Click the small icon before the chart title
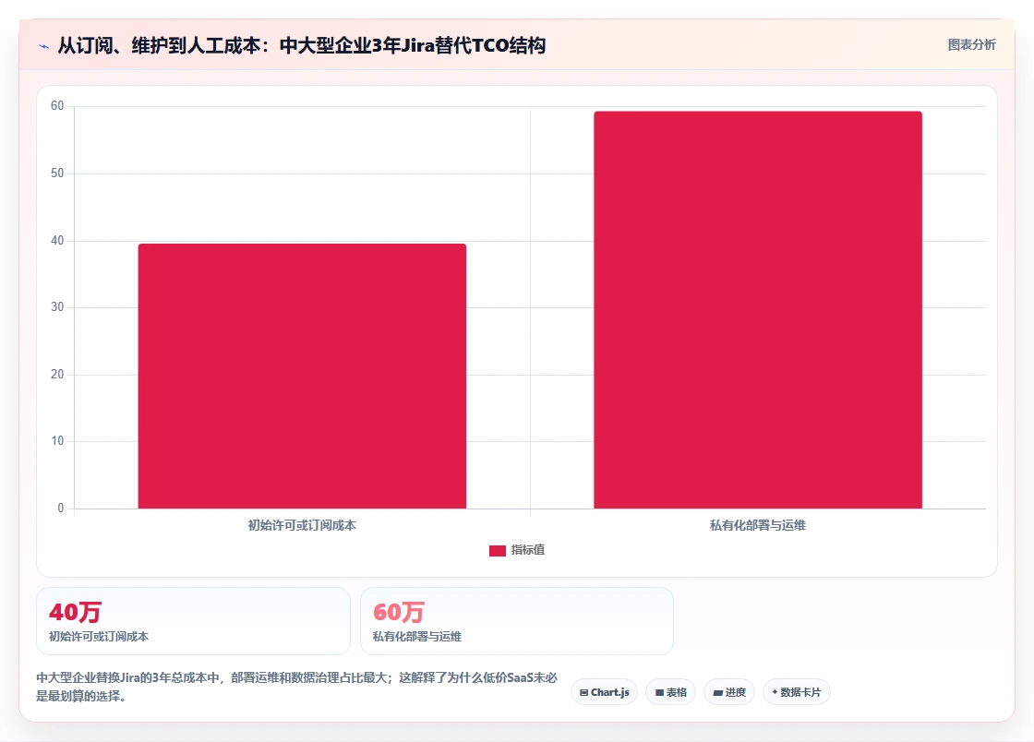Viewport: 1034px width, 742px height. click(x=44, y=46)
